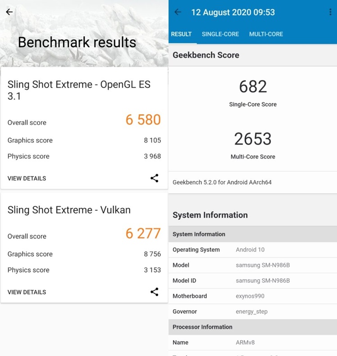Screen dimensions: 337x356
Task: Tap the OpenGL physics score 3 968
Action: pyautogui.click(x=152, y=156)
